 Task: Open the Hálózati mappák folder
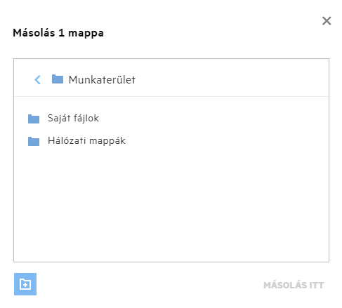86,141
